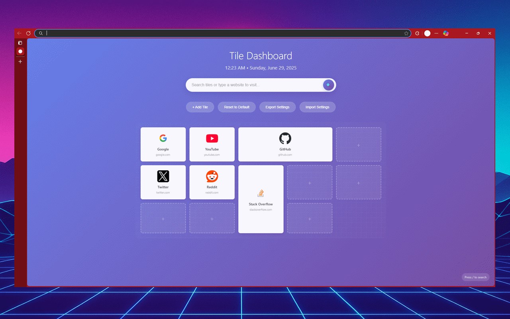
Task: Click the youtube.com address text
Action: (x=212, y=155)
